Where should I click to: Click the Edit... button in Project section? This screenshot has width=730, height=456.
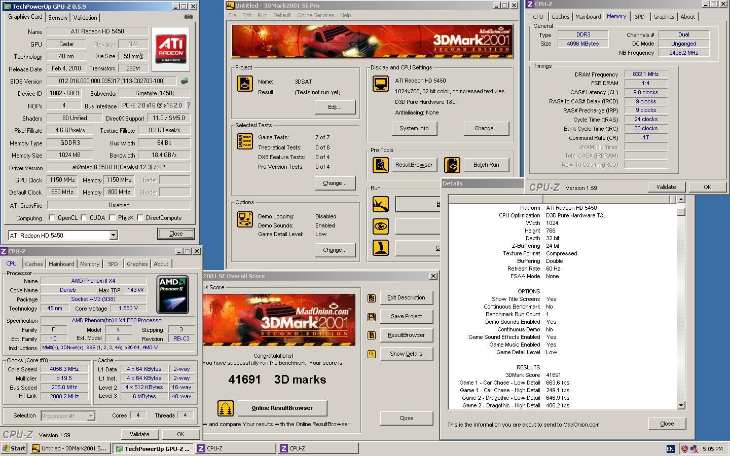point(335,107)
